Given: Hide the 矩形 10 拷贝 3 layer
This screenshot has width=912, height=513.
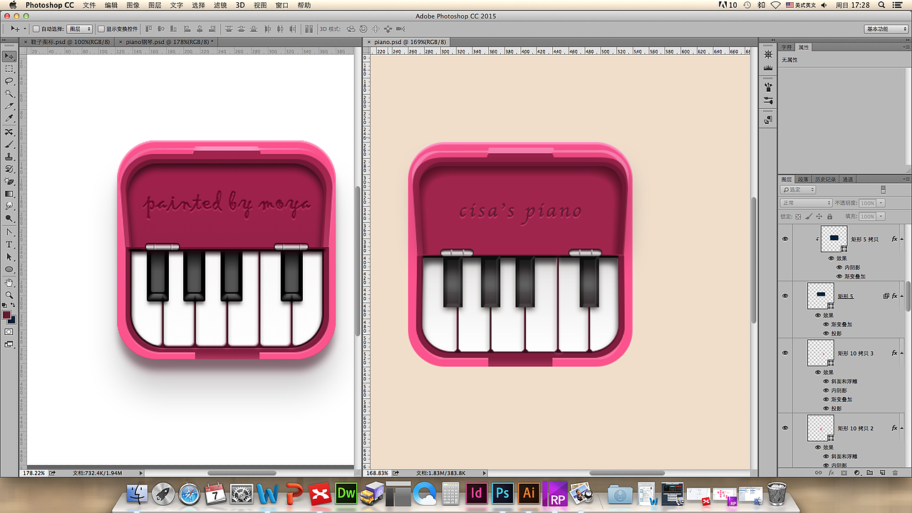Looking at the screenshot, I should pyautogui.click(x=785, y=353).
